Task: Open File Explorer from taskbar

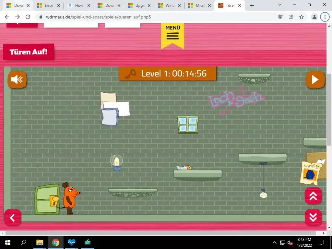Action: click(40, 243)
